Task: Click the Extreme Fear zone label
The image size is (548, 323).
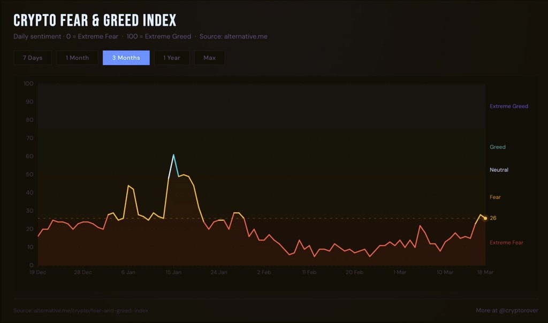Action: [x=506, y=242]
